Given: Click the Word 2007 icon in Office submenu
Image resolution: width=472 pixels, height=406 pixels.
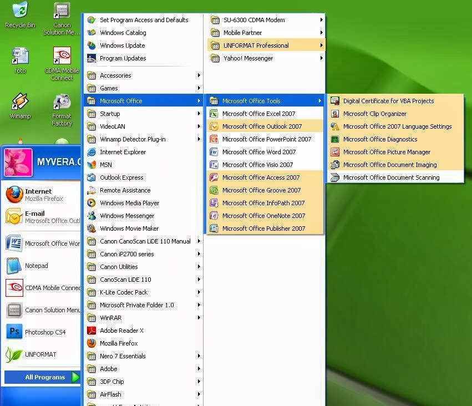Looking at the screenshot, I should pos(214,152).
